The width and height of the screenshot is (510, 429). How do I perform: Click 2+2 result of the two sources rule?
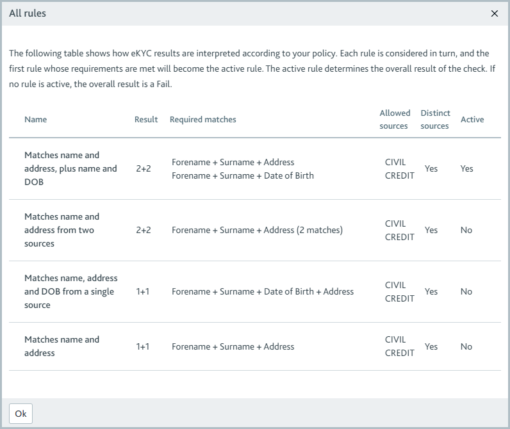[x=144, y=230]
